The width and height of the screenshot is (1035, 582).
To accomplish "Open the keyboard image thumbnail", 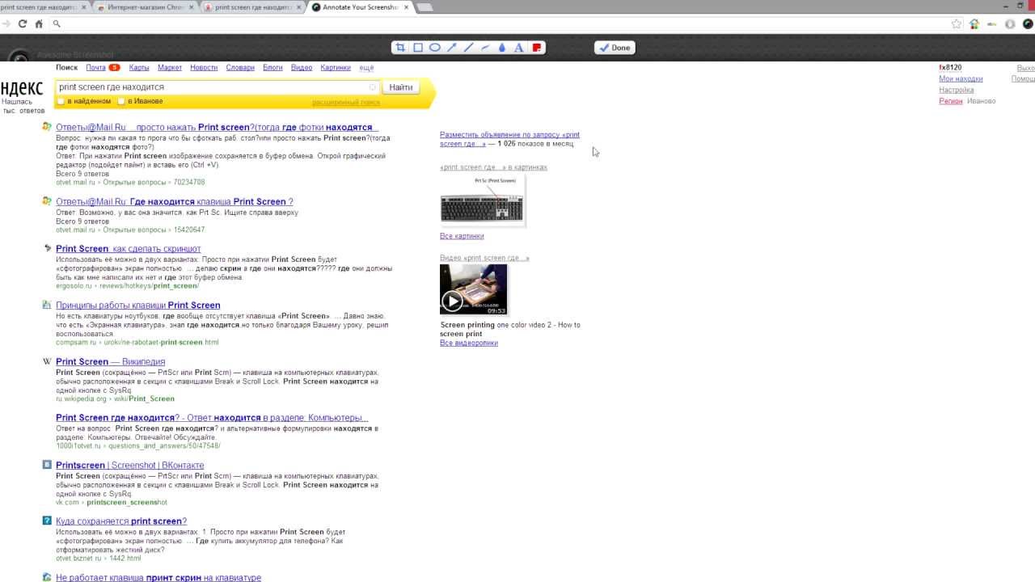I will click(x=482, y=200).
